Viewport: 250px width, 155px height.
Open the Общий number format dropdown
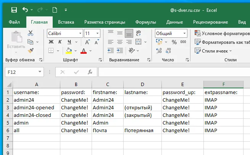click(x=184, y=34)
